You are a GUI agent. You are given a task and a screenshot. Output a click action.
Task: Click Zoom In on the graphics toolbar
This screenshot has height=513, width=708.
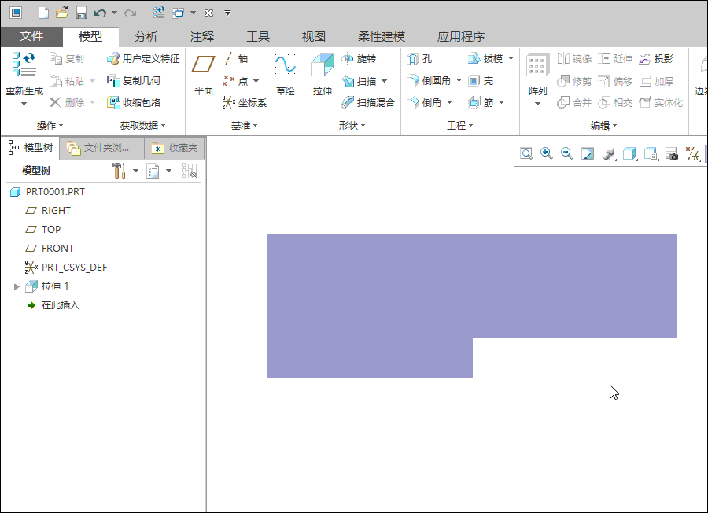(547, 154)
